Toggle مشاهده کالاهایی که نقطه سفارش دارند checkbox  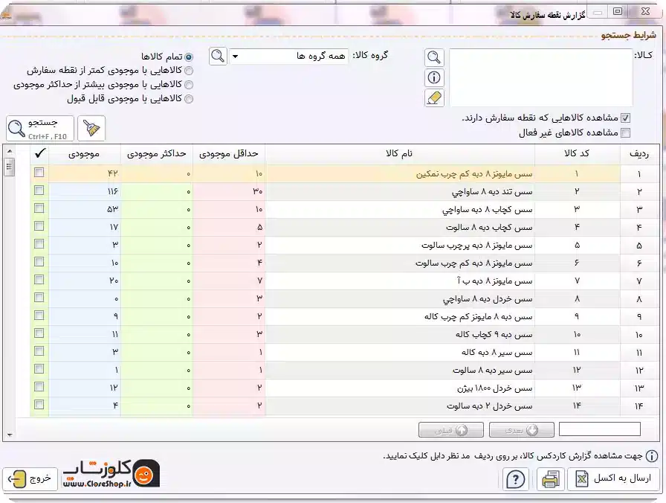point(625,118)
